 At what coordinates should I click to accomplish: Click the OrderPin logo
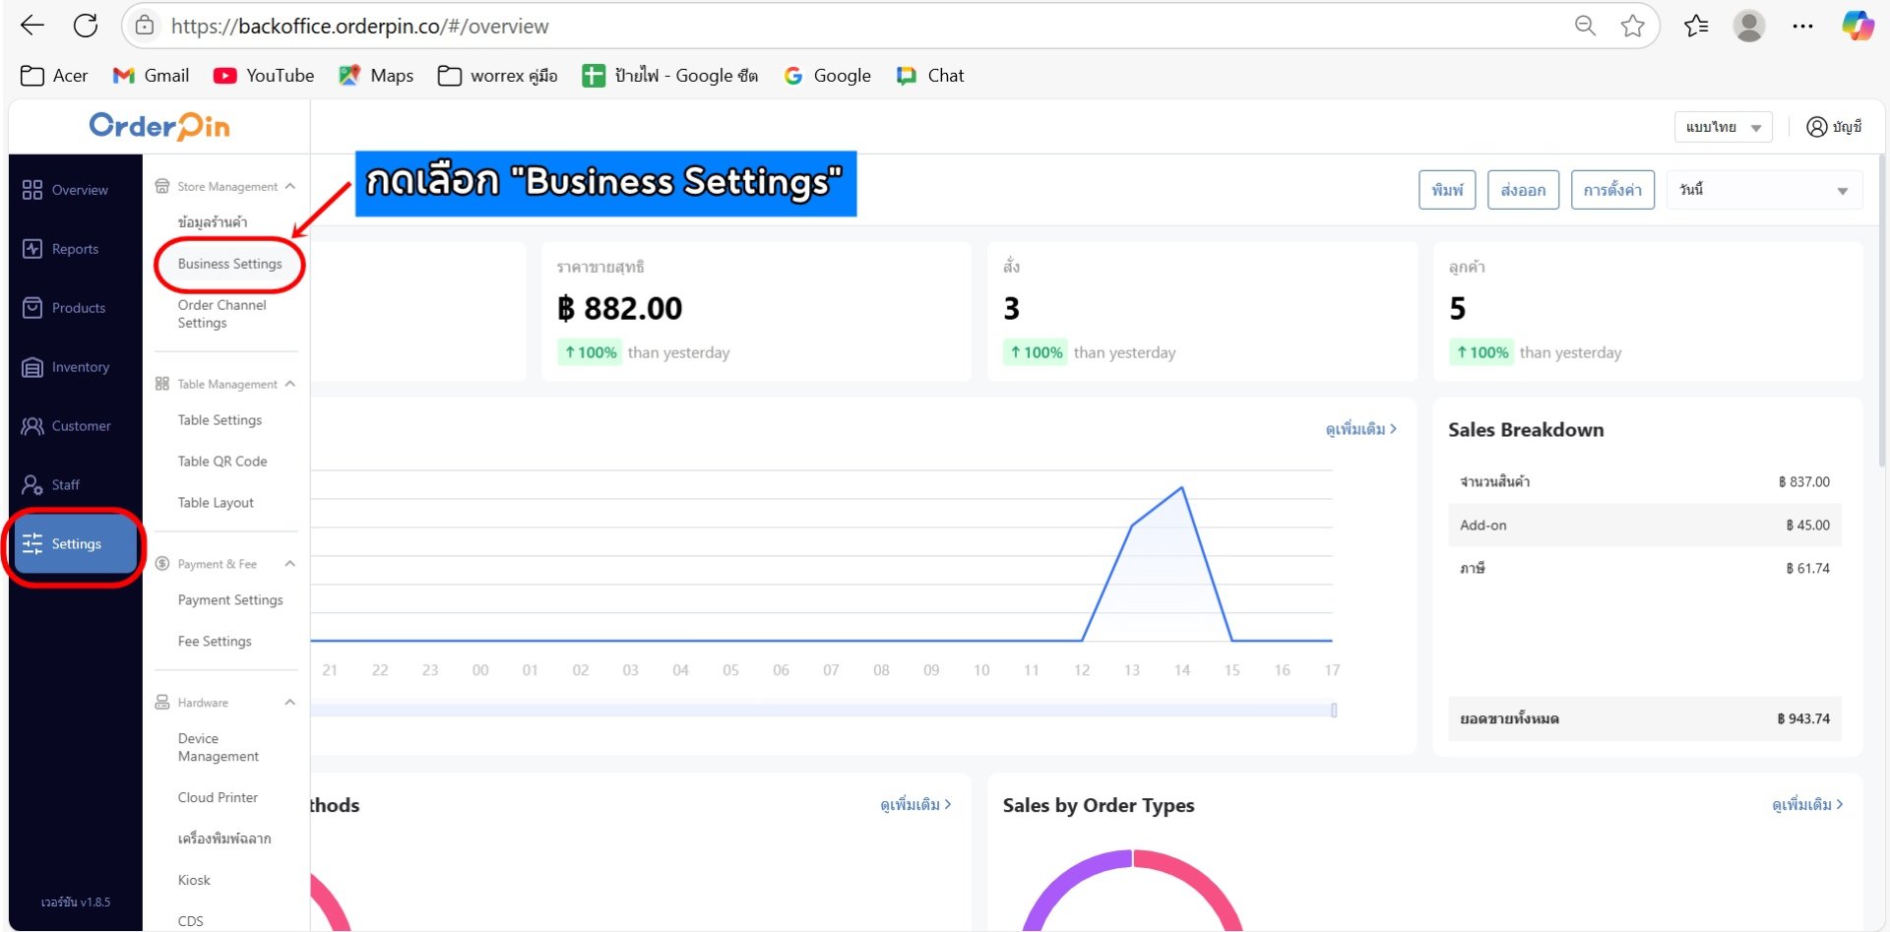159,126
